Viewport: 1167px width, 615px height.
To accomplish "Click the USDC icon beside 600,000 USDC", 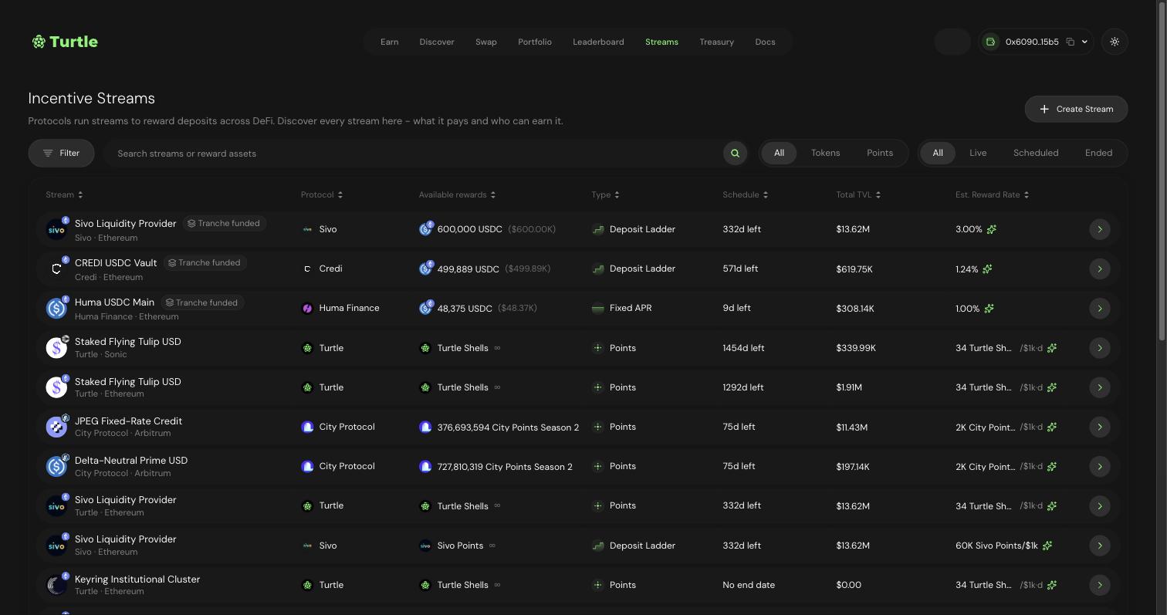I will click(425, 229).
